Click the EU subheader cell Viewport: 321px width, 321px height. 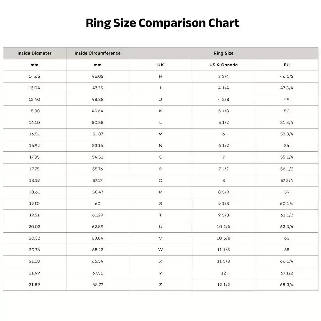coord(287,65)
